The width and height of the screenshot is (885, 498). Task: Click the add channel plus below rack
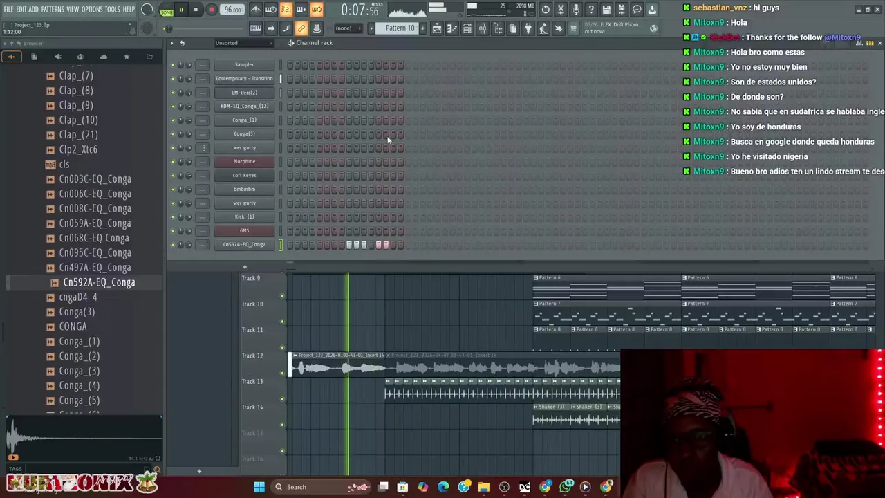point(244,267)
